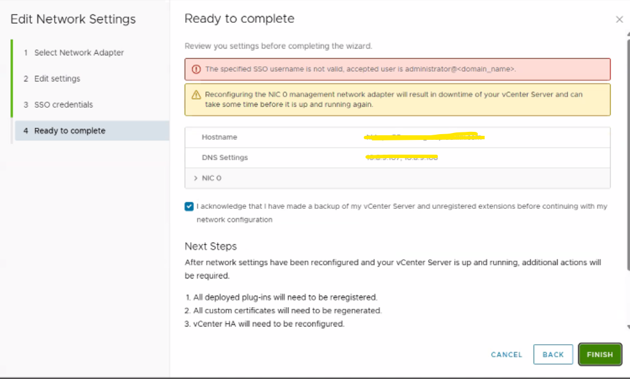Jump to SSO credentials step

coord(63,104)
